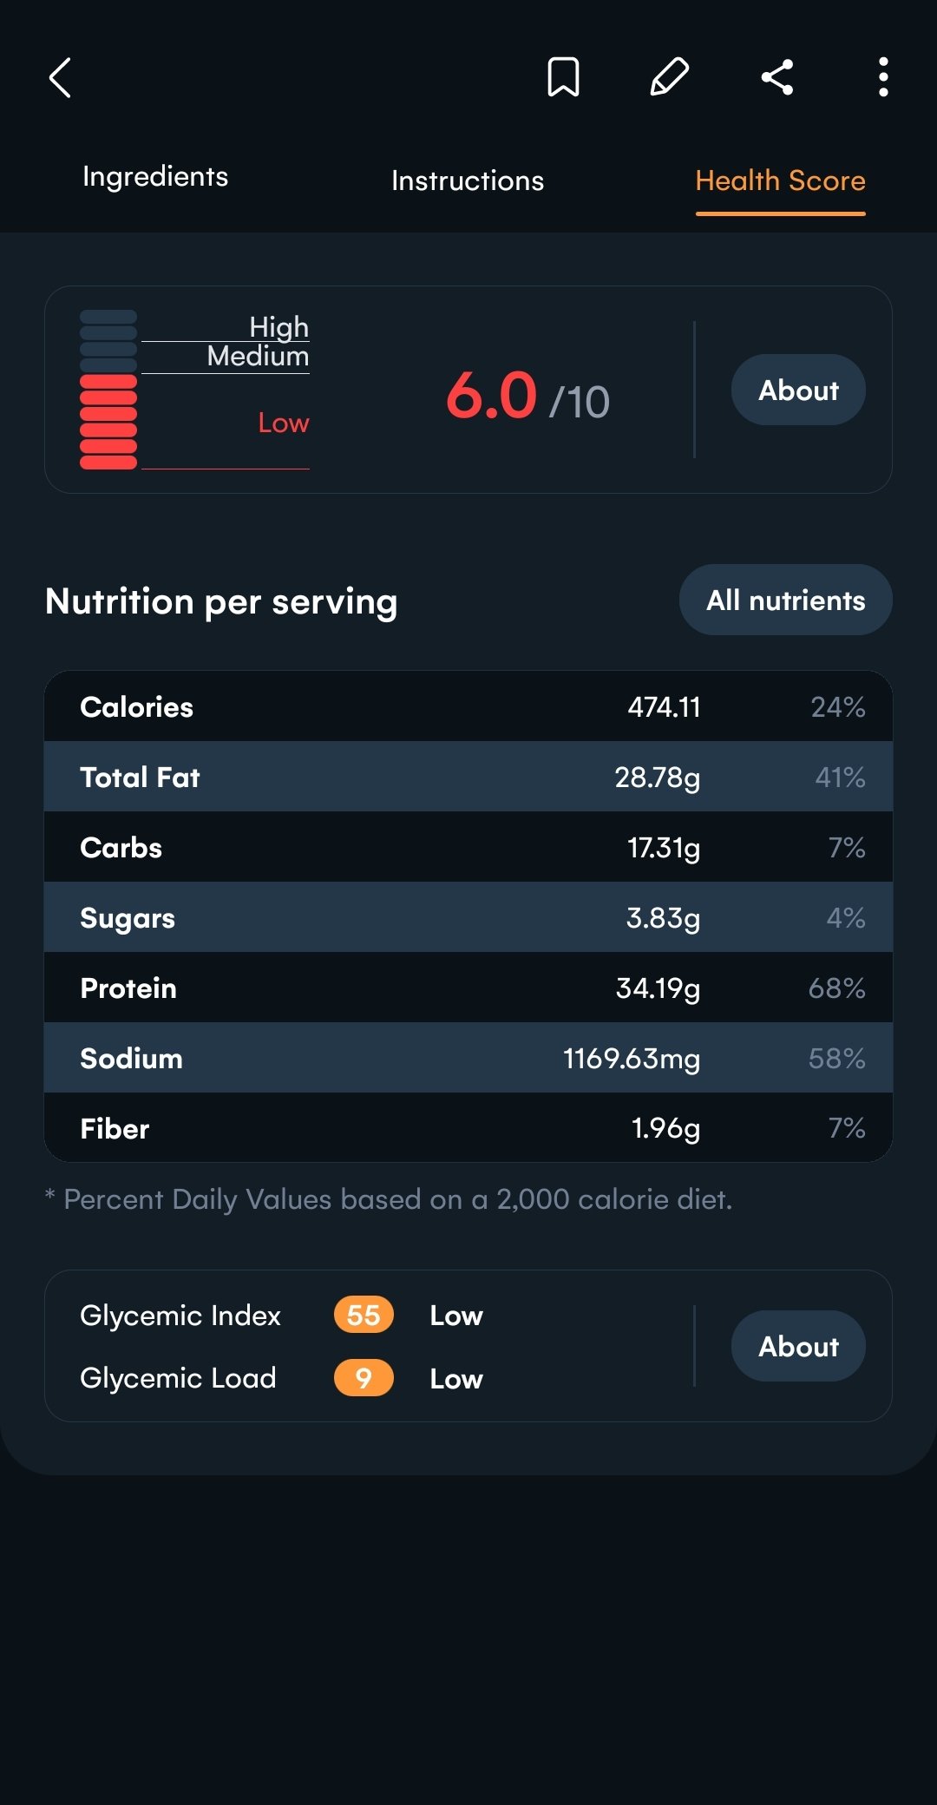Click the Nutrition per serving heading

[x=221, y=601]
